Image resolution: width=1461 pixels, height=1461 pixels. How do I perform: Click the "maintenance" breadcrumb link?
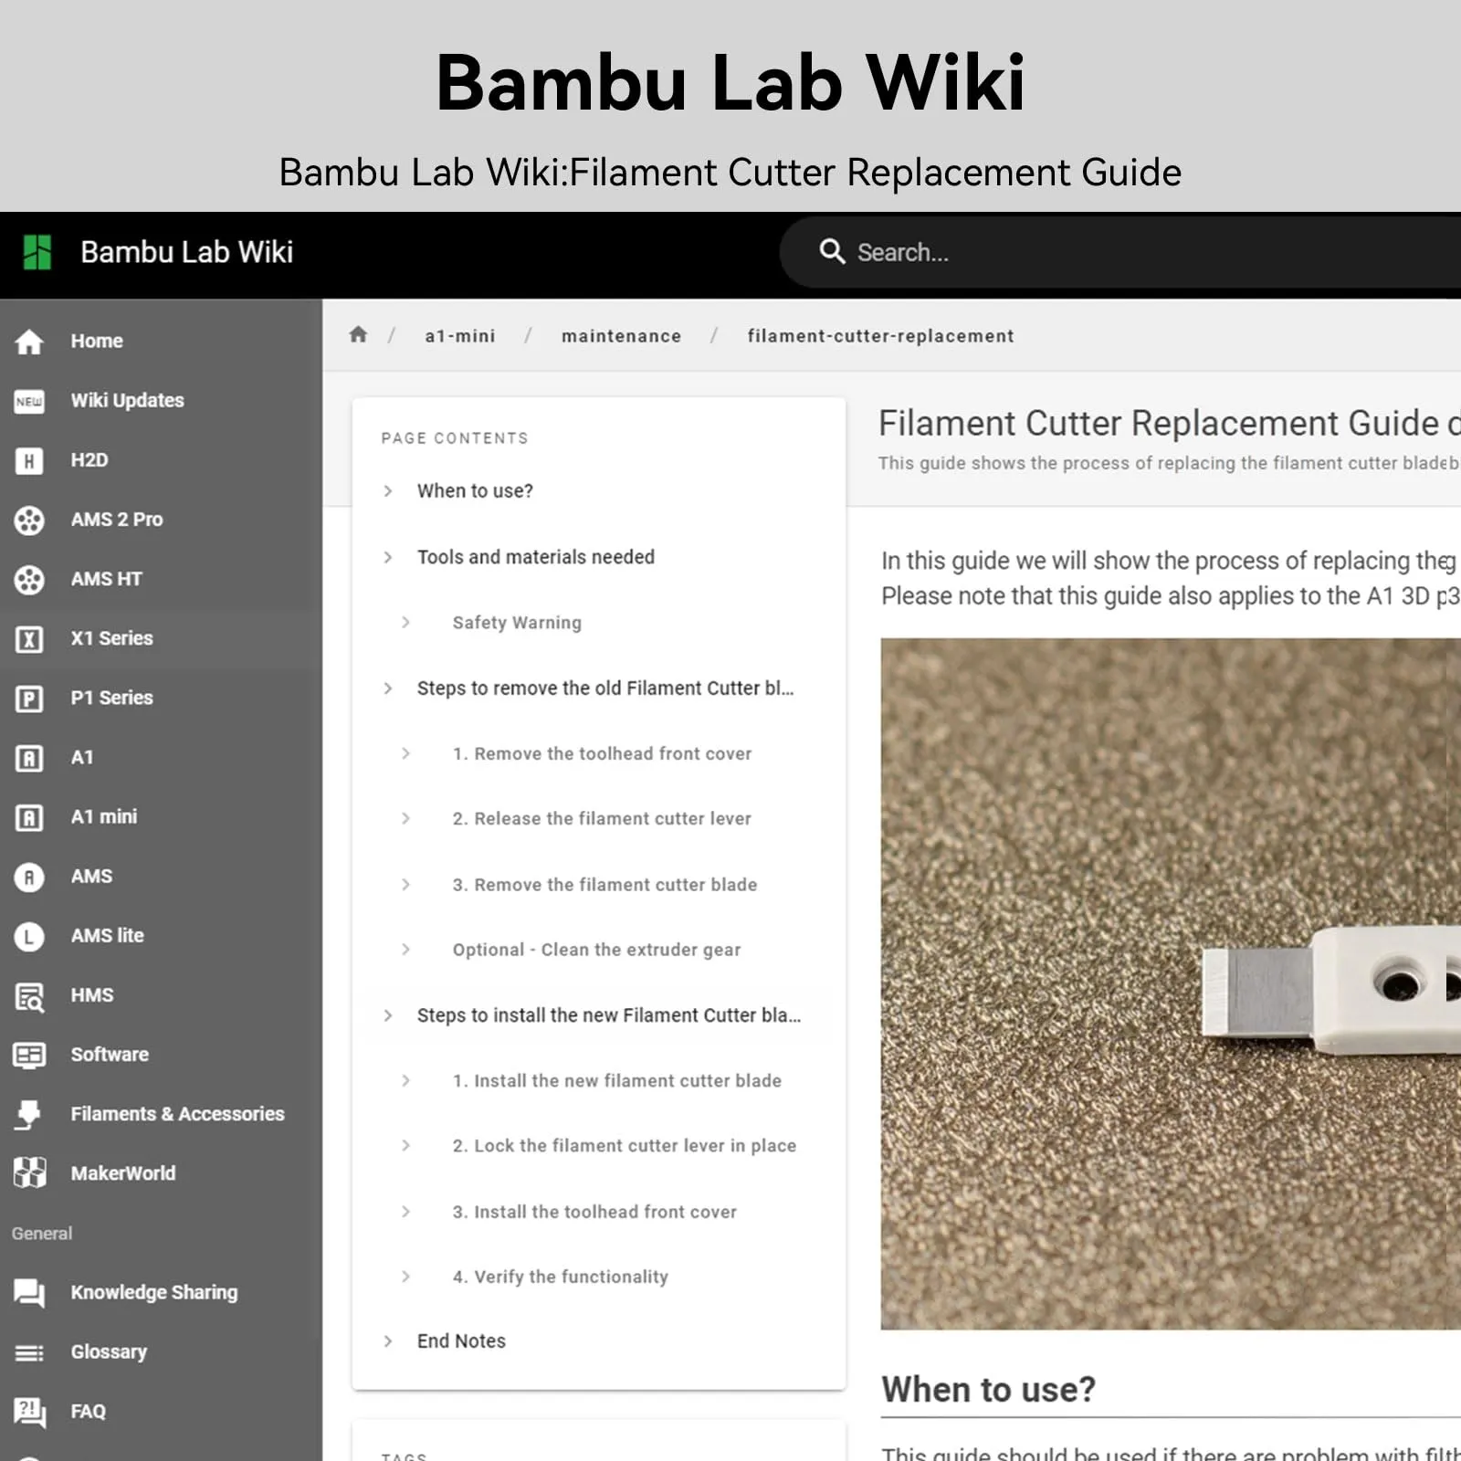tap(621, 336)
